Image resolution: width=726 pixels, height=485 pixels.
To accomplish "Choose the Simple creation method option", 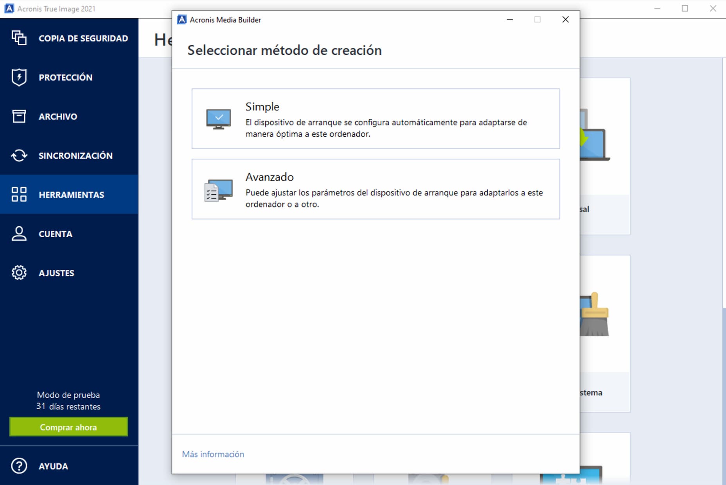I will pos(376,119).
